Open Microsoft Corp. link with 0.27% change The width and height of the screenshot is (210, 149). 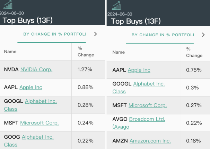coord(148,105)
